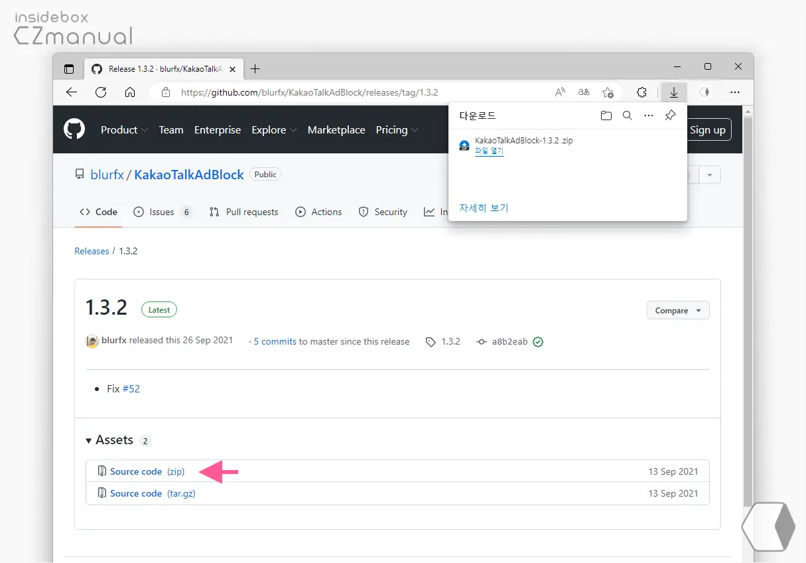This screenshot has width=806, height=563.
Task: Search downloads with magnifier icon
Action: (x=627, y=116)
